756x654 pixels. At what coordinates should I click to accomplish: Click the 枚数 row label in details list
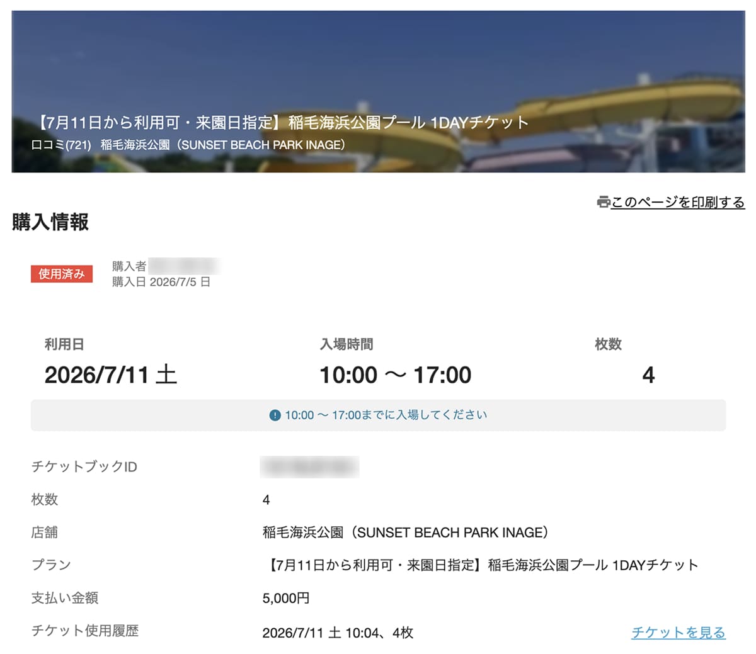click(x=45, y=500)
